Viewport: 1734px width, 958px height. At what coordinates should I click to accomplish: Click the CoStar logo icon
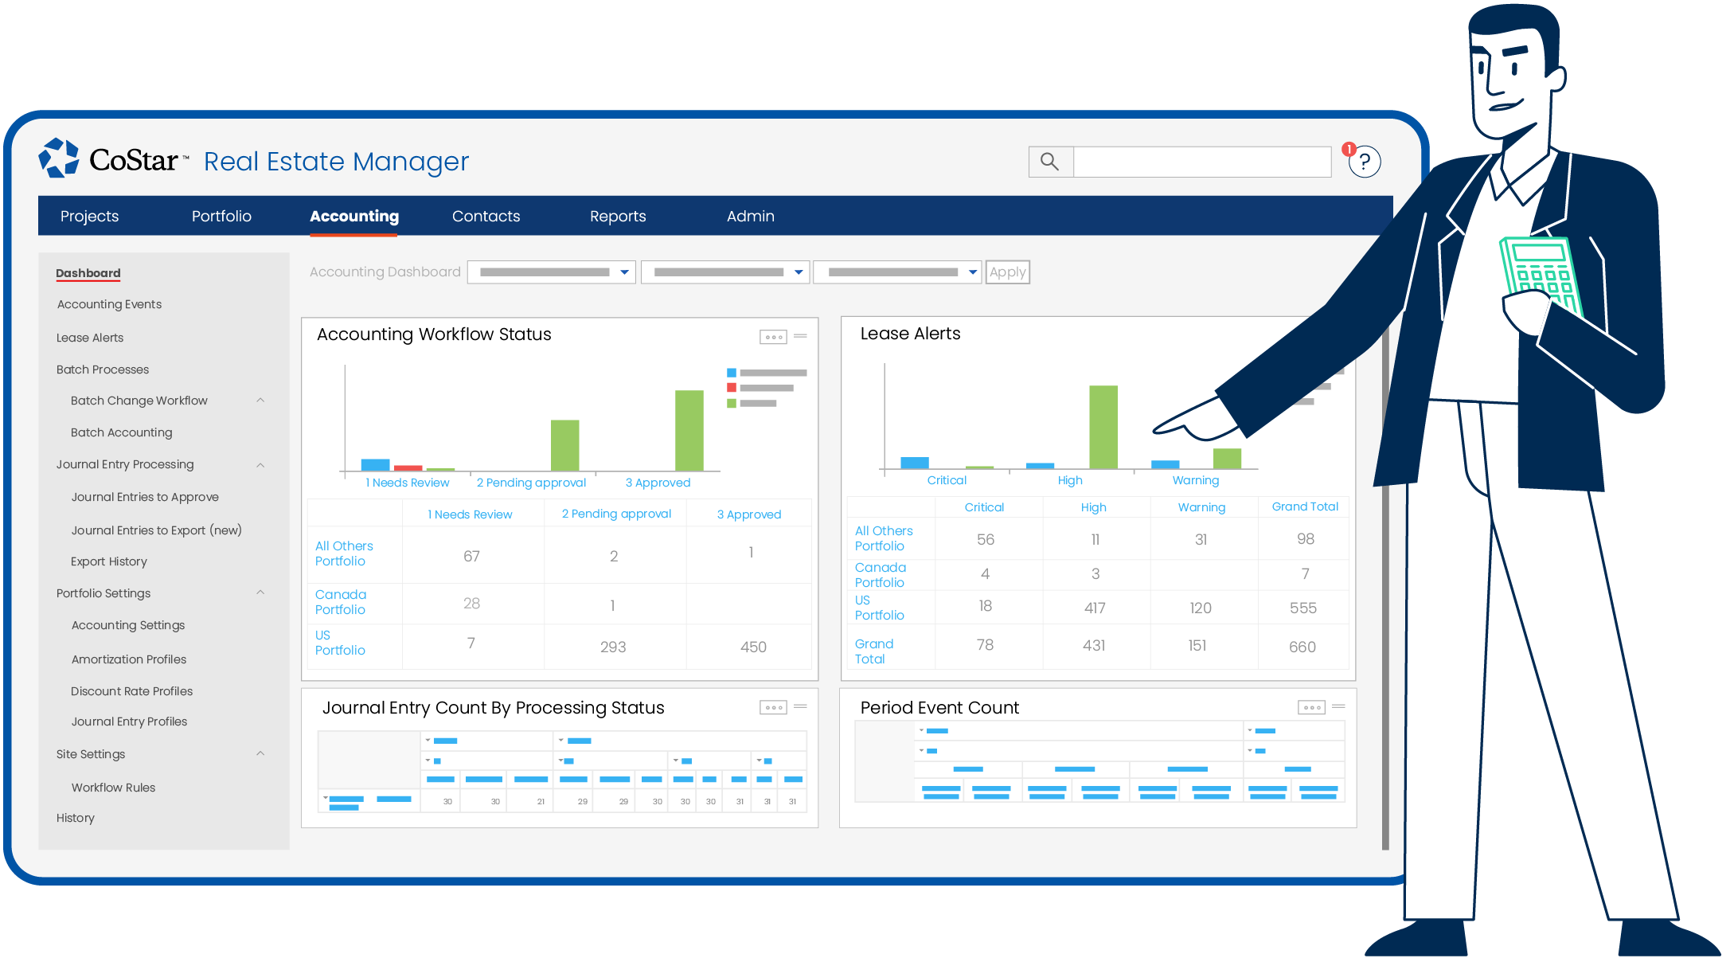click(59, 158)
